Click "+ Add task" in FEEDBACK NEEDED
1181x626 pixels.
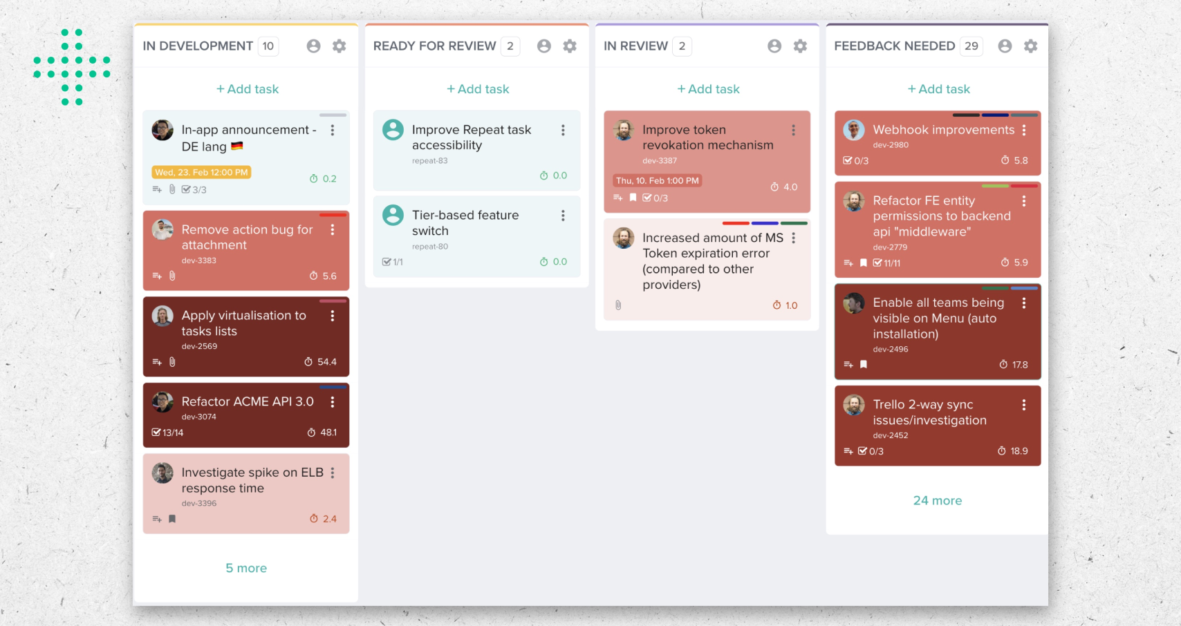(x=938, y=88)
